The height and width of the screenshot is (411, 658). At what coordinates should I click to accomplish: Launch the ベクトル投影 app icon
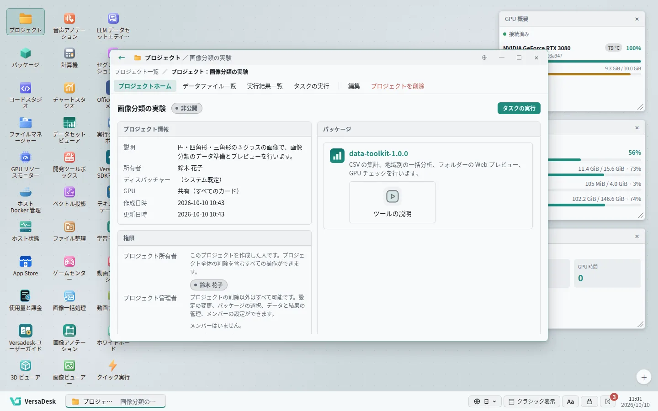click(69, 196)
